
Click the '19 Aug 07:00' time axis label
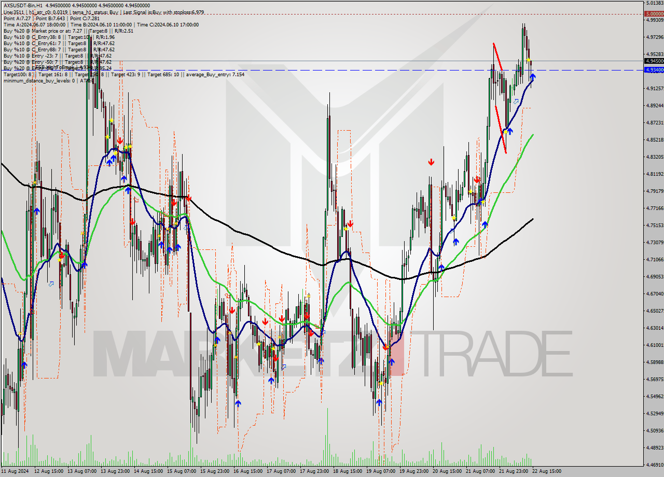coord(381,471)
